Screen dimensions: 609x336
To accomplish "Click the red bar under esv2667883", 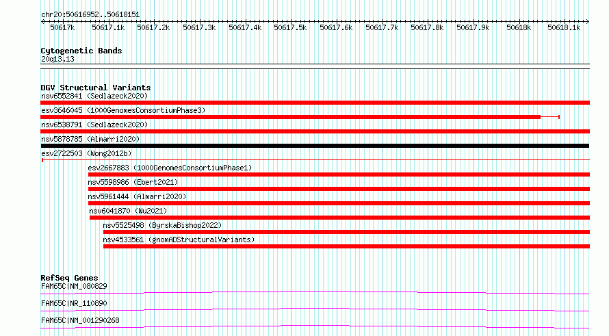I will coord(339,175).
